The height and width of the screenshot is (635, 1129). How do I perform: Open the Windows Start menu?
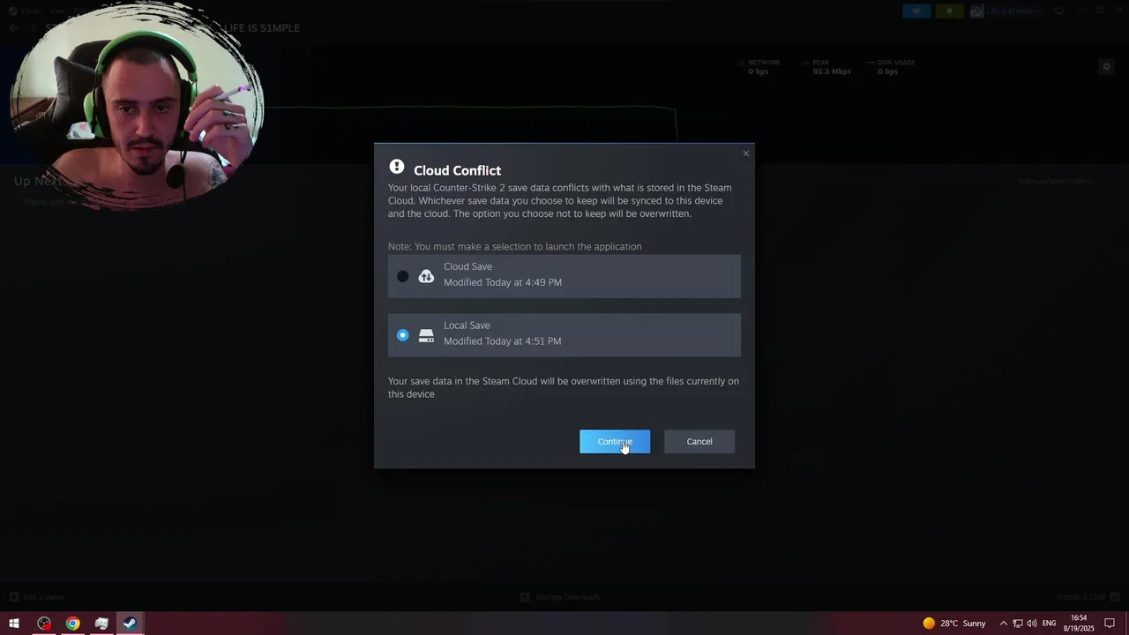click(14, 624)
